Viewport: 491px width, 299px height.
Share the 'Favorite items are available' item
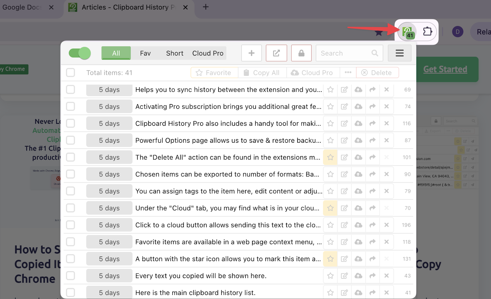click(373, 242)
